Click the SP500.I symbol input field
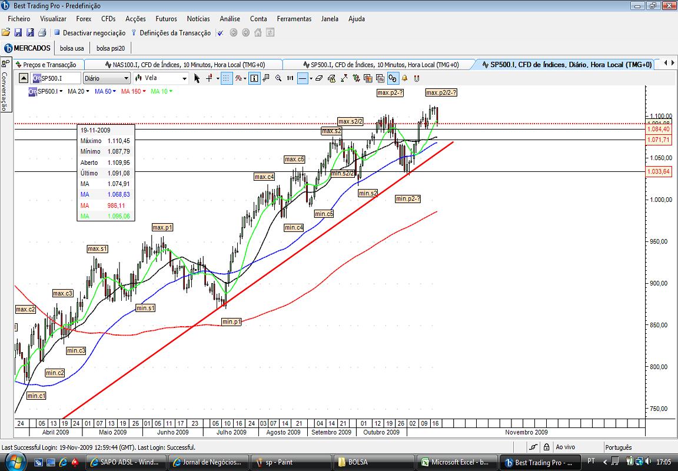This screenshot has width=678, height=471. pyautogui.click(x=56, y=78)
